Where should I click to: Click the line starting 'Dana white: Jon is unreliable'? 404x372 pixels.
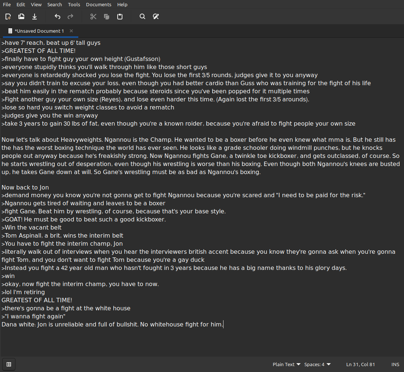[112, 324]
